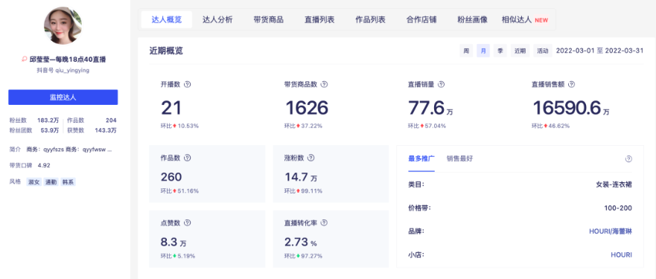Click the 女装-连衣裙 category value
The height and width of the screenshot is (279, 656).
coord(614,185)
